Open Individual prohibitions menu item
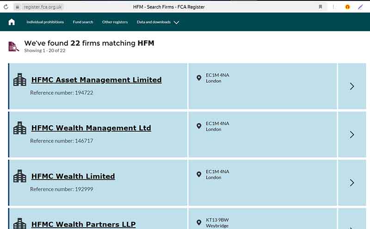This screenshot has width=370, height=229. (45, 22)
